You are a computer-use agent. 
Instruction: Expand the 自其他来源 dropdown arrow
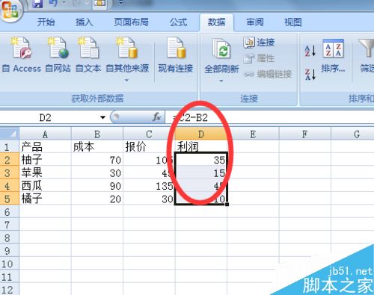coord(126,80)
